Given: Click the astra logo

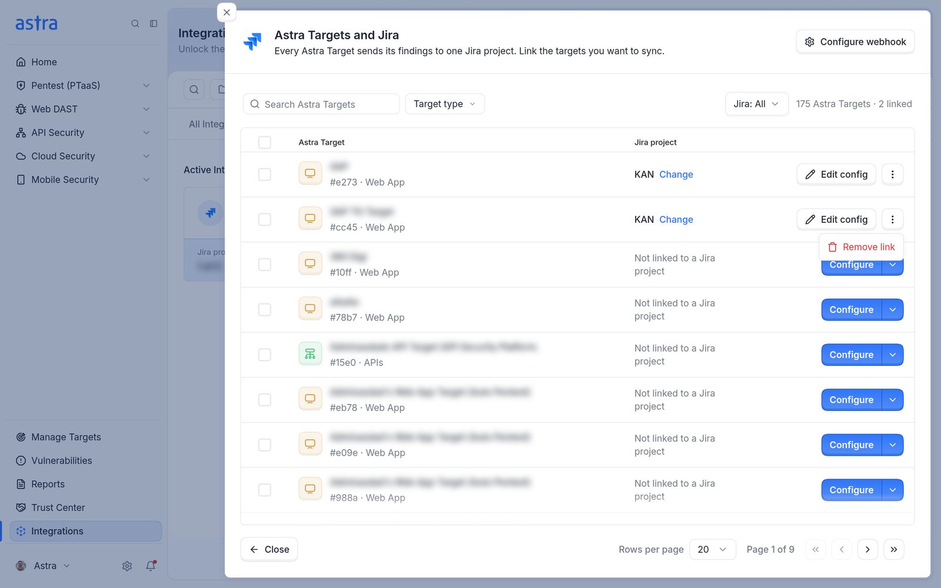Looking at the screenshot, I should (36, 24).
